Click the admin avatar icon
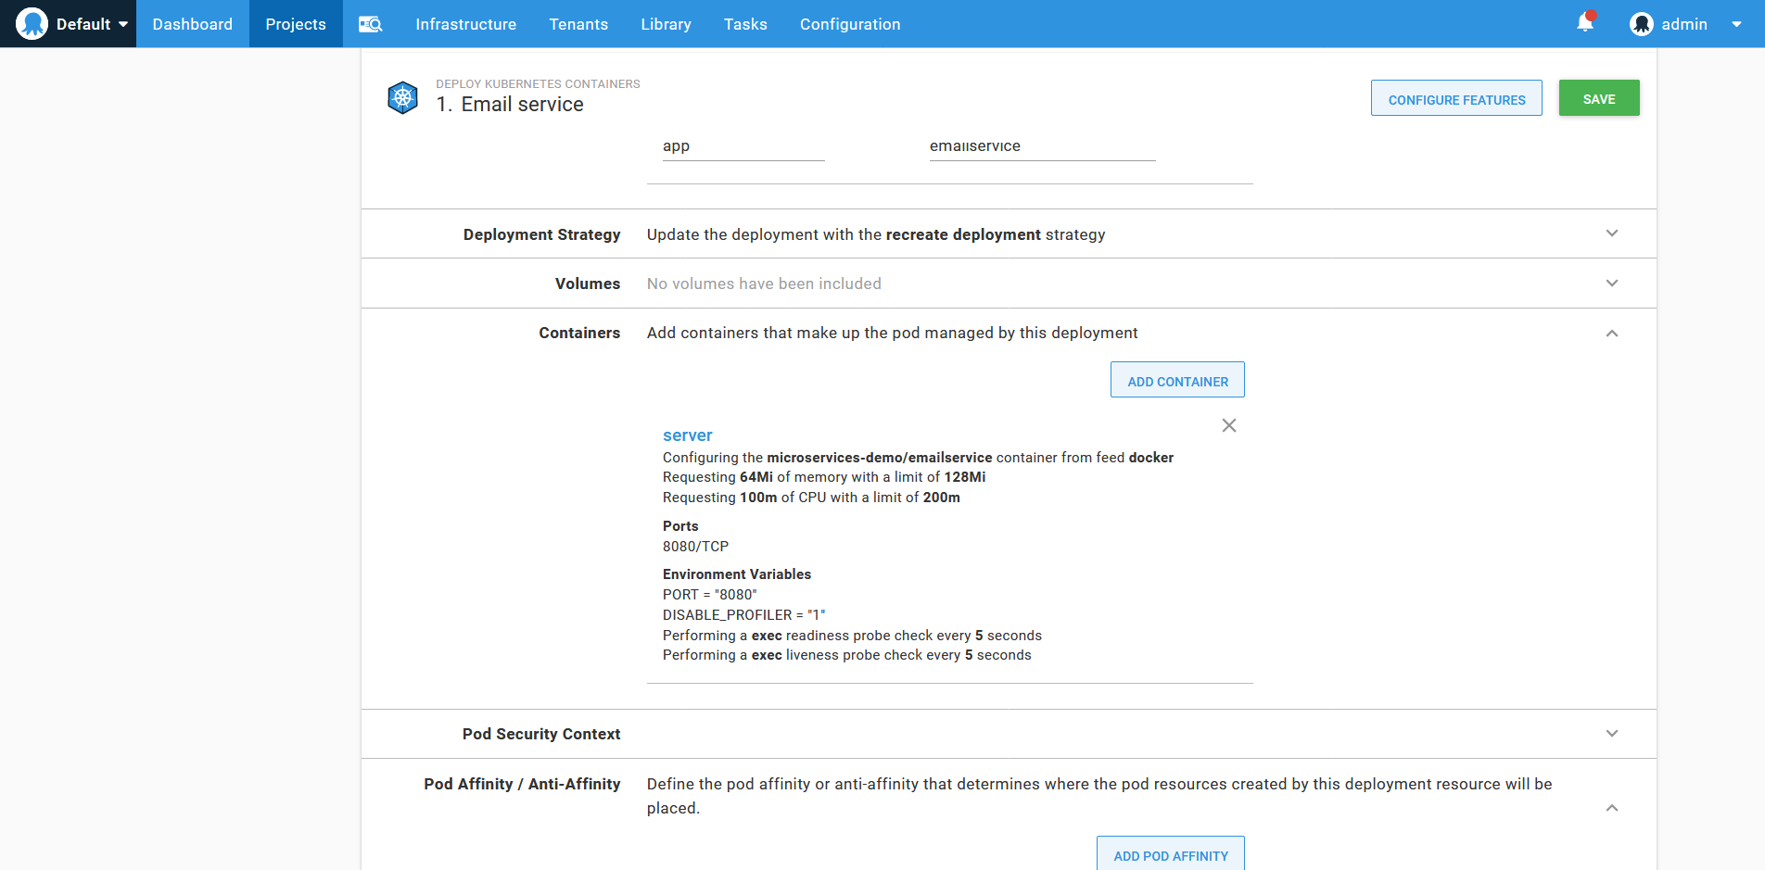 coord(1641,23)
